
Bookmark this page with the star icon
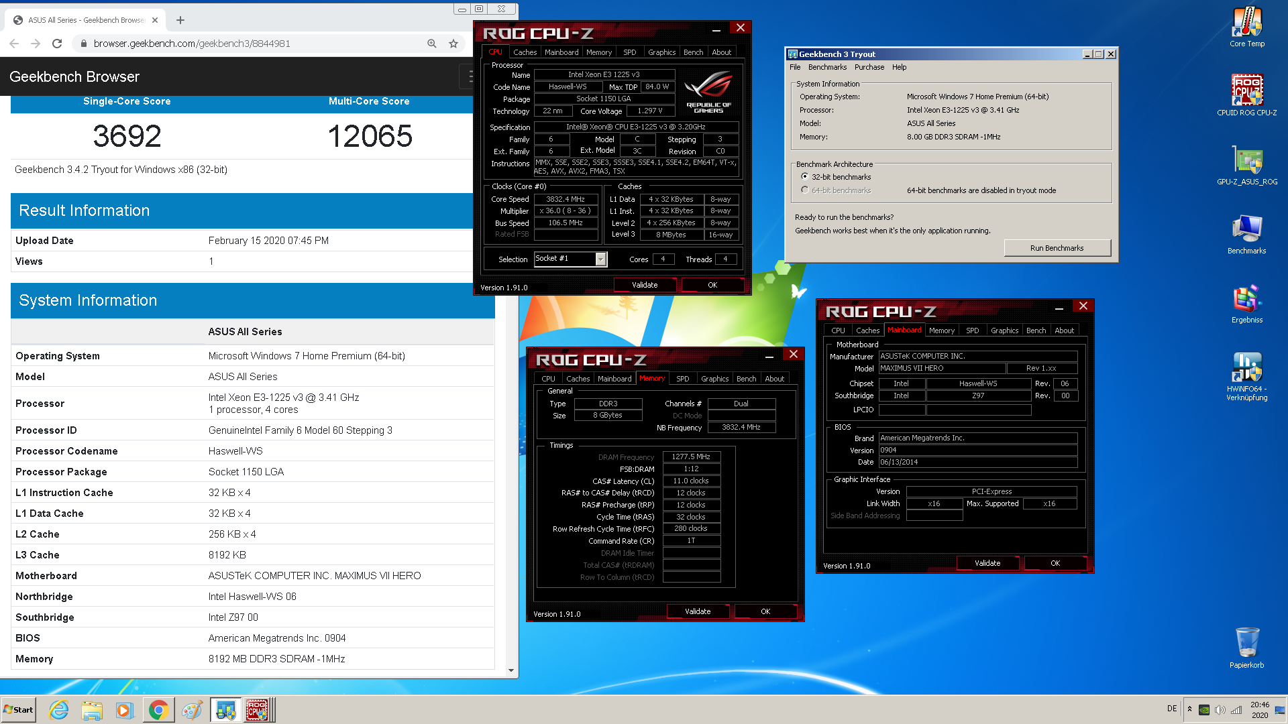click(x=453, y=44)
